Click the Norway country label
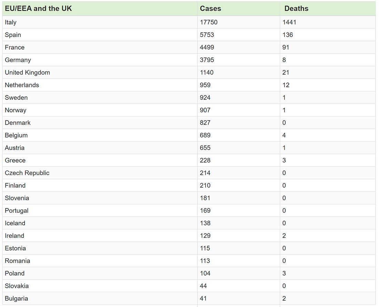This screenshot has width=379, height=307. (x=14, y=110)
